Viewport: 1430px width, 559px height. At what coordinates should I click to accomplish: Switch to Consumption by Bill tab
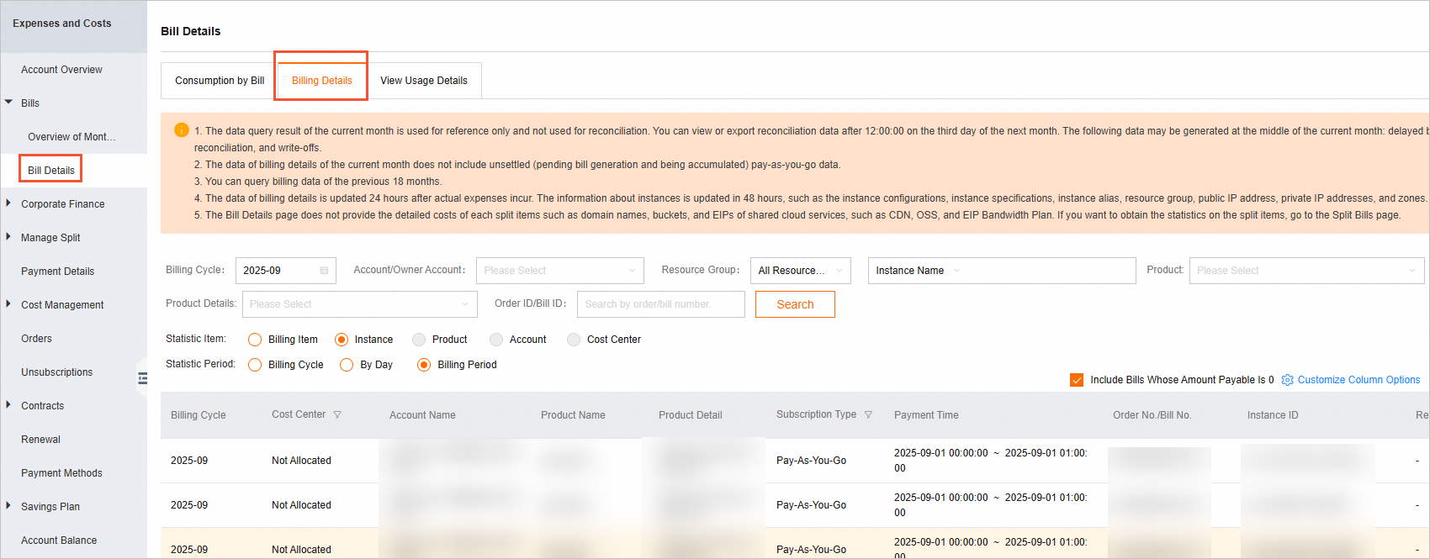[x=220, y=81]
